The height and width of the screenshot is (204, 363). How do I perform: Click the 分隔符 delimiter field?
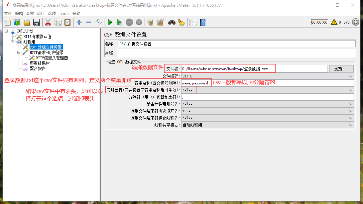pos(267,97)
